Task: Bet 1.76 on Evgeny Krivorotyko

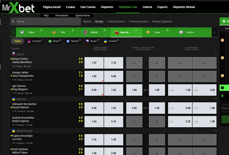Action: (94, 140)
